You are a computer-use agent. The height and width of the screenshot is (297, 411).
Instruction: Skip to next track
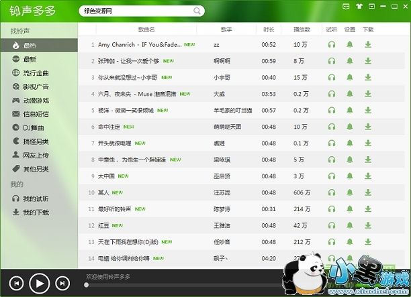coord(62,284)
